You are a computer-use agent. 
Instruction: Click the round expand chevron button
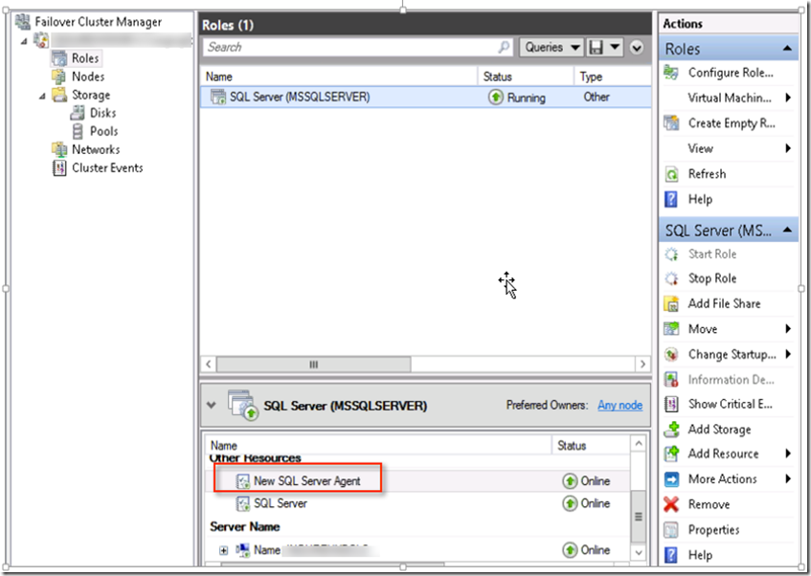[x=637, y=48]
